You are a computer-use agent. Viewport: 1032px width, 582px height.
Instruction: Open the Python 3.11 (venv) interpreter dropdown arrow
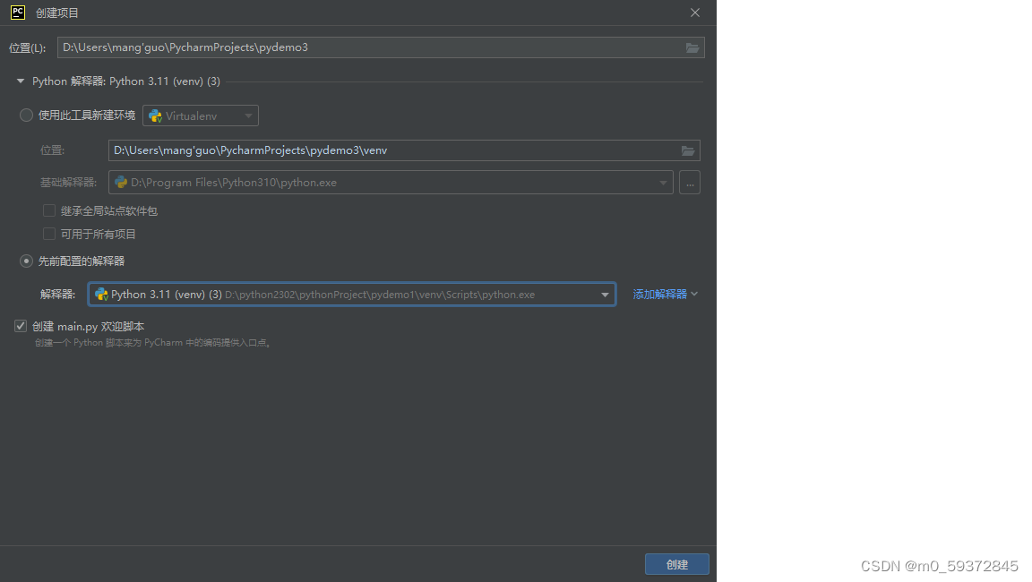[x=605, y=295]
